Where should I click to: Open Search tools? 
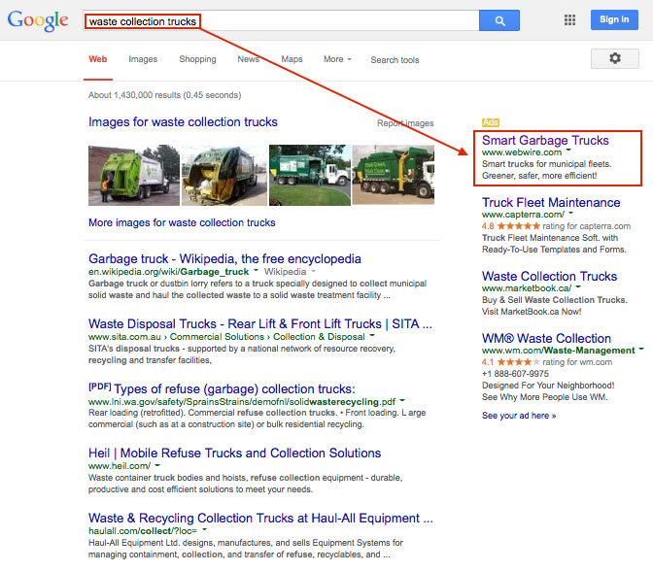pos(395,60)
